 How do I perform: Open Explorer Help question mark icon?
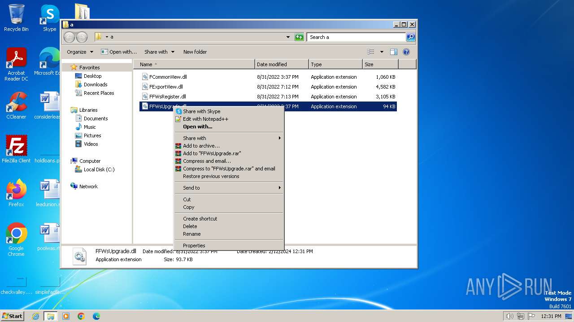[x=406, y=52]
